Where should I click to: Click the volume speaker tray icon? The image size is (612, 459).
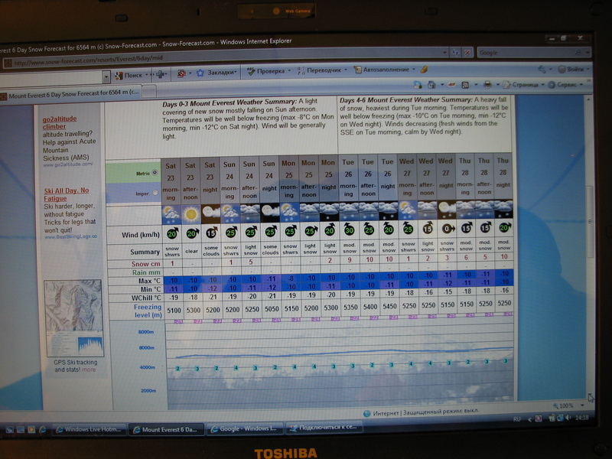click(x=568, y=418)
